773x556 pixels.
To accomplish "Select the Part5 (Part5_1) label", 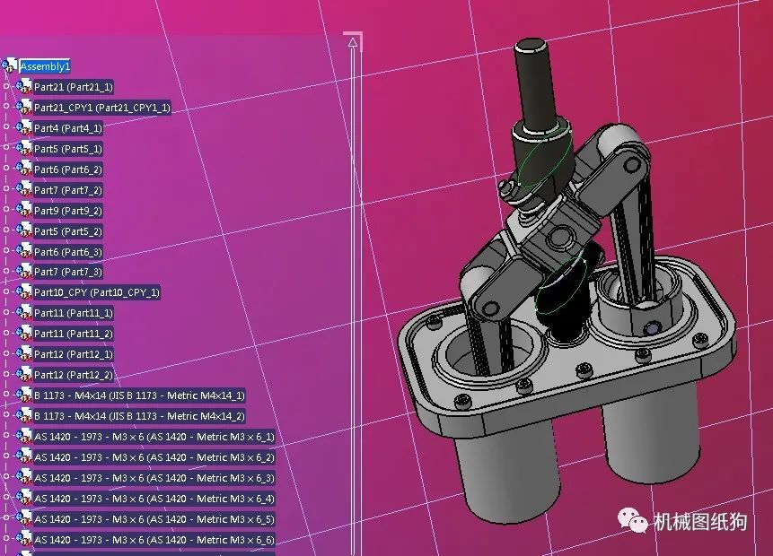I will tap(68, 149).
